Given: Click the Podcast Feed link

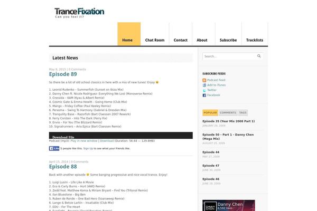Looking at the screenshot, I should [x=216, y=80].
